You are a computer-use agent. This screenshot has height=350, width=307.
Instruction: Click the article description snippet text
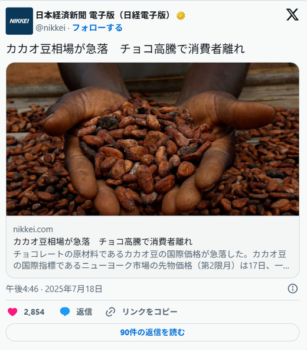pos(151,260)
